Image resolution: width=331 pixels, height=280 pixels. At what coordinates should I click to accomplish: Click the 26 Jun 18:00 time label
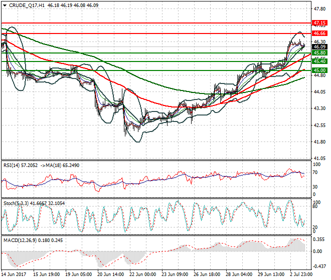tap(207, 274)
